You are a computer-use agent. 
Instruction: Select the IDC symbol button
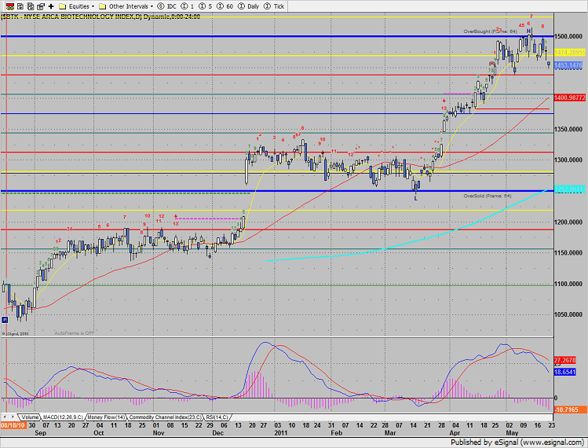point(167,6)
